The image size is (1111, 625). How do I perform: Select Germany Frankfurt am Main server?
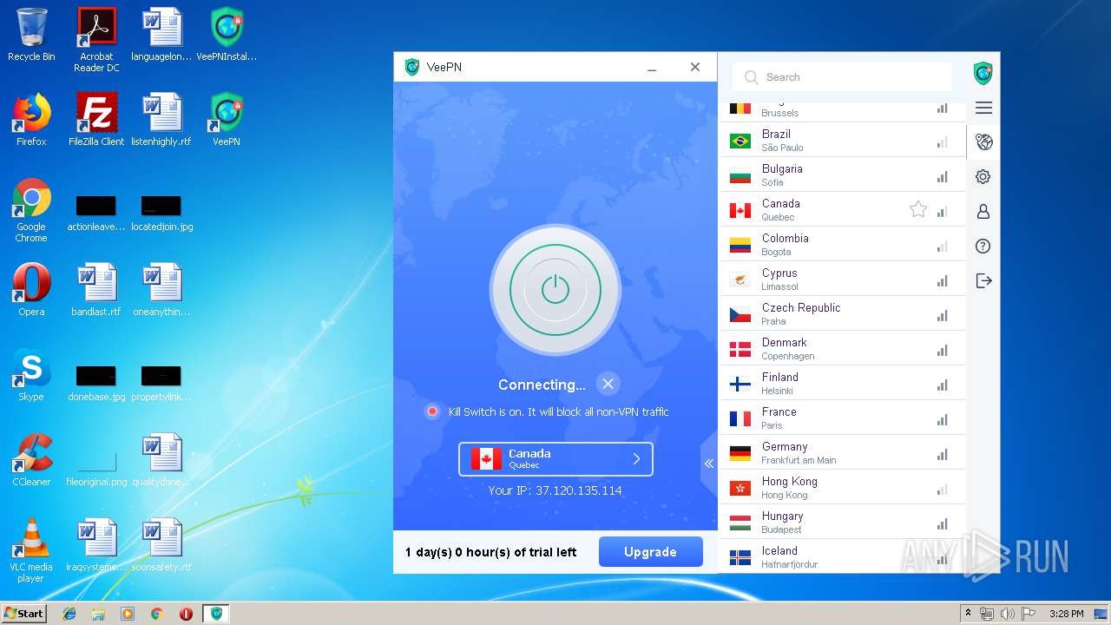[843, 452]
